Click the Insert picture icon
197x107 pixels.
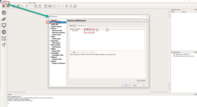click(x=50, y=6)
